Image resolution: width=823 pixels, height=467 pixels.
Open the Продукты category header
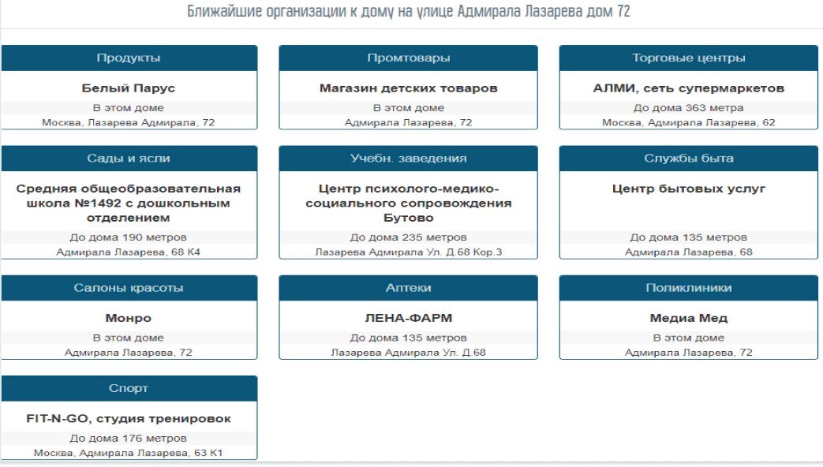pos(129,57)
